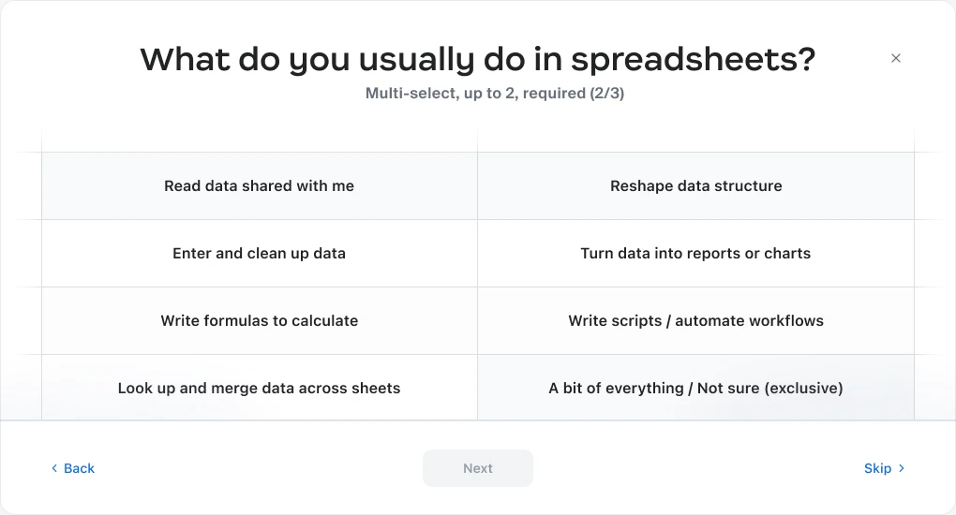Click the 'Multi-select, up to 2, required' subtitle
The height and width of the screenshot is (515, 956).
(x=475, y=94)
